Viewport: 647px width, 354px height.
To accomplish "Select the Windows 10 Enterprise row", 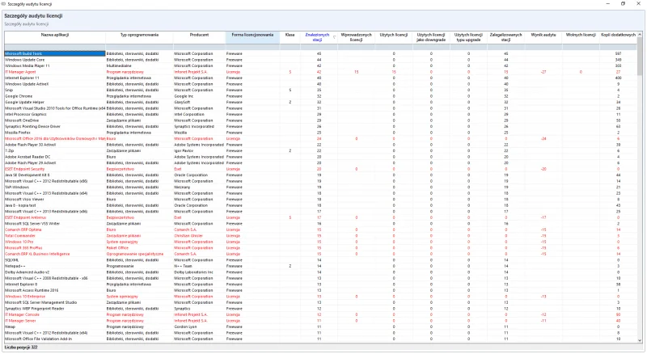I will (320, 297).
